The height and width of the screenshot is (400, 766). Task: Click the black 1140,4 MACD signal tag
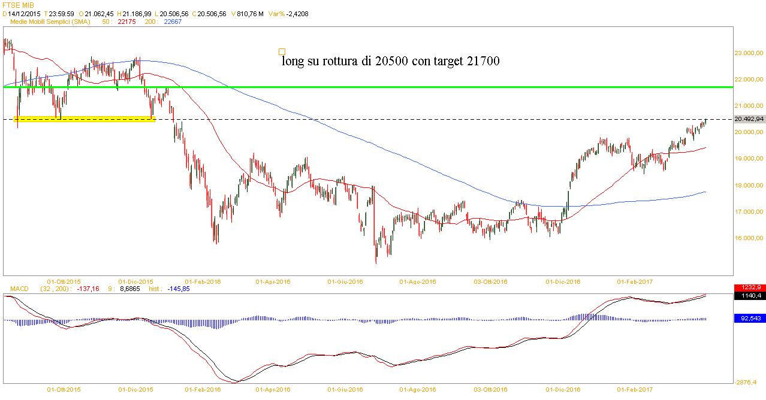(749, 295)
